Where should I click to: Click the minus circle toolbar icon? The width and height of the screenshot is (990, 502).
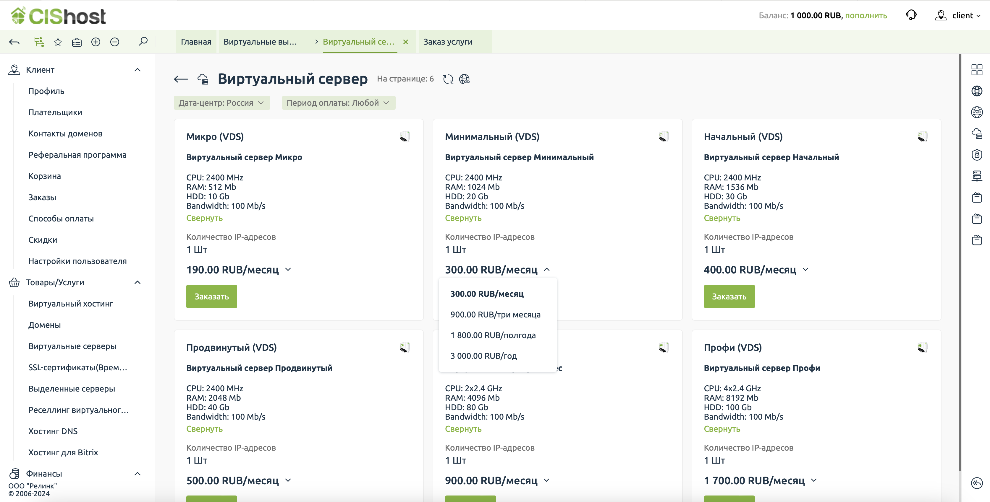114,42
